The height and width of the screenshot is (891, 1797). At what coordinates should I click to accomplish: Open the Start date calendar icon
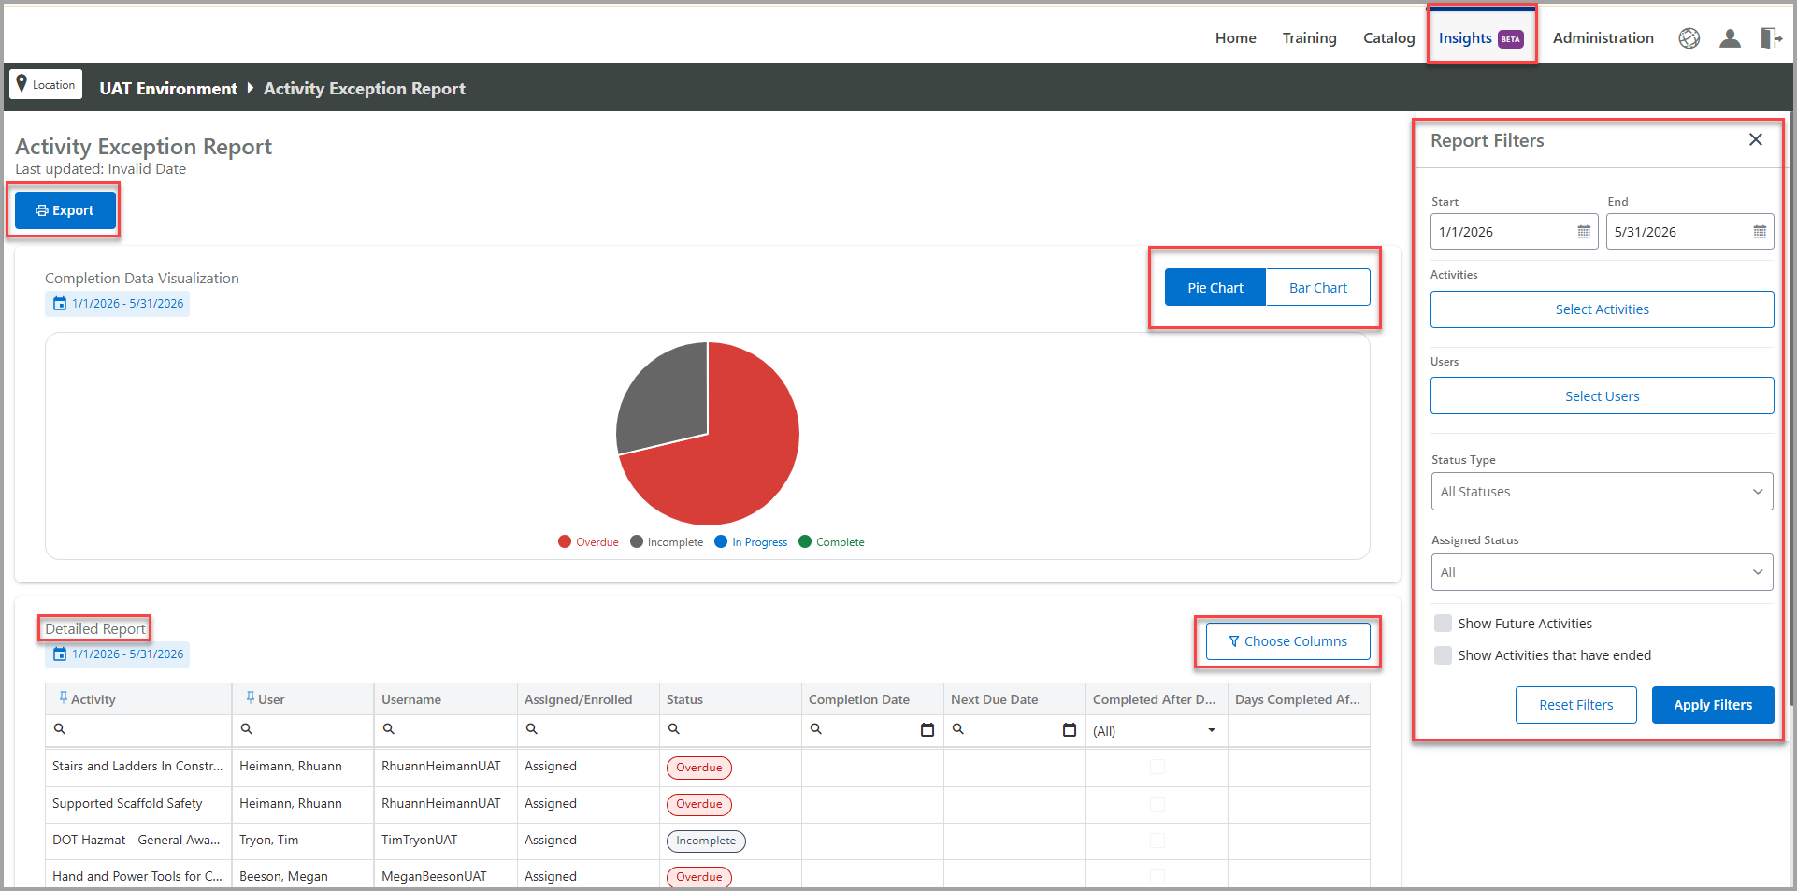tap(1584, 232)
